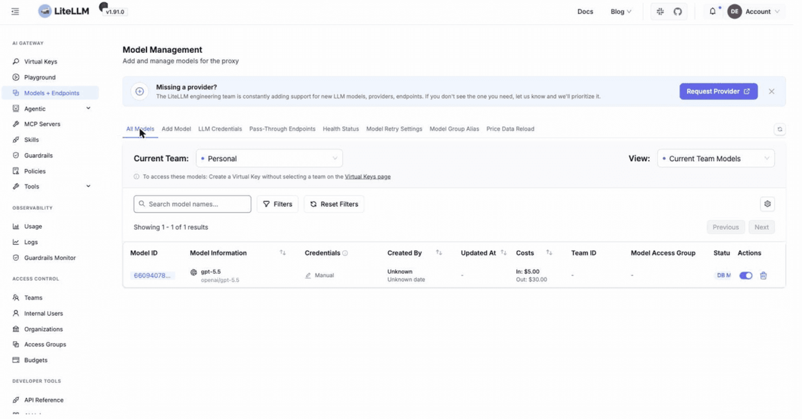Screen dimensions: 802x419
Task: Sort by Created By column
Action: [x=439, y=253]
